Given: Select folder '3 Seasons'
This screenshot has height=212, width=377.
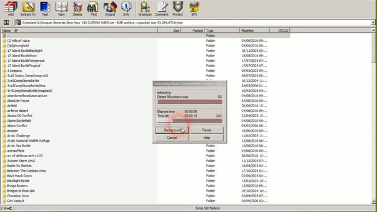Looking at the screenshot, I should (x=14, y=71).
